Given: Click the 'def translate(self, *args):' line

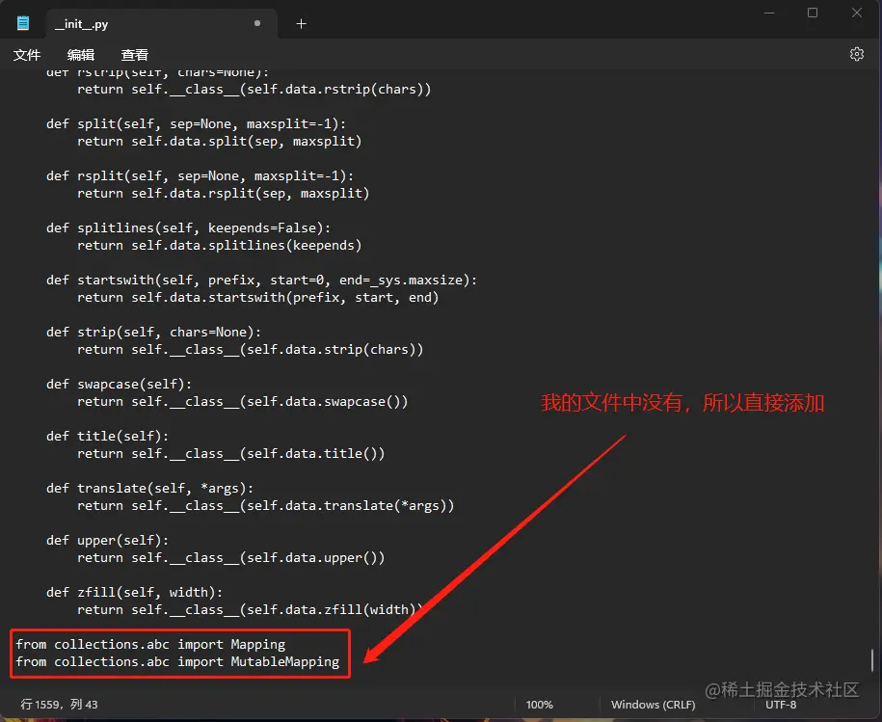Looking at the screenshot, I should point(149,489).
